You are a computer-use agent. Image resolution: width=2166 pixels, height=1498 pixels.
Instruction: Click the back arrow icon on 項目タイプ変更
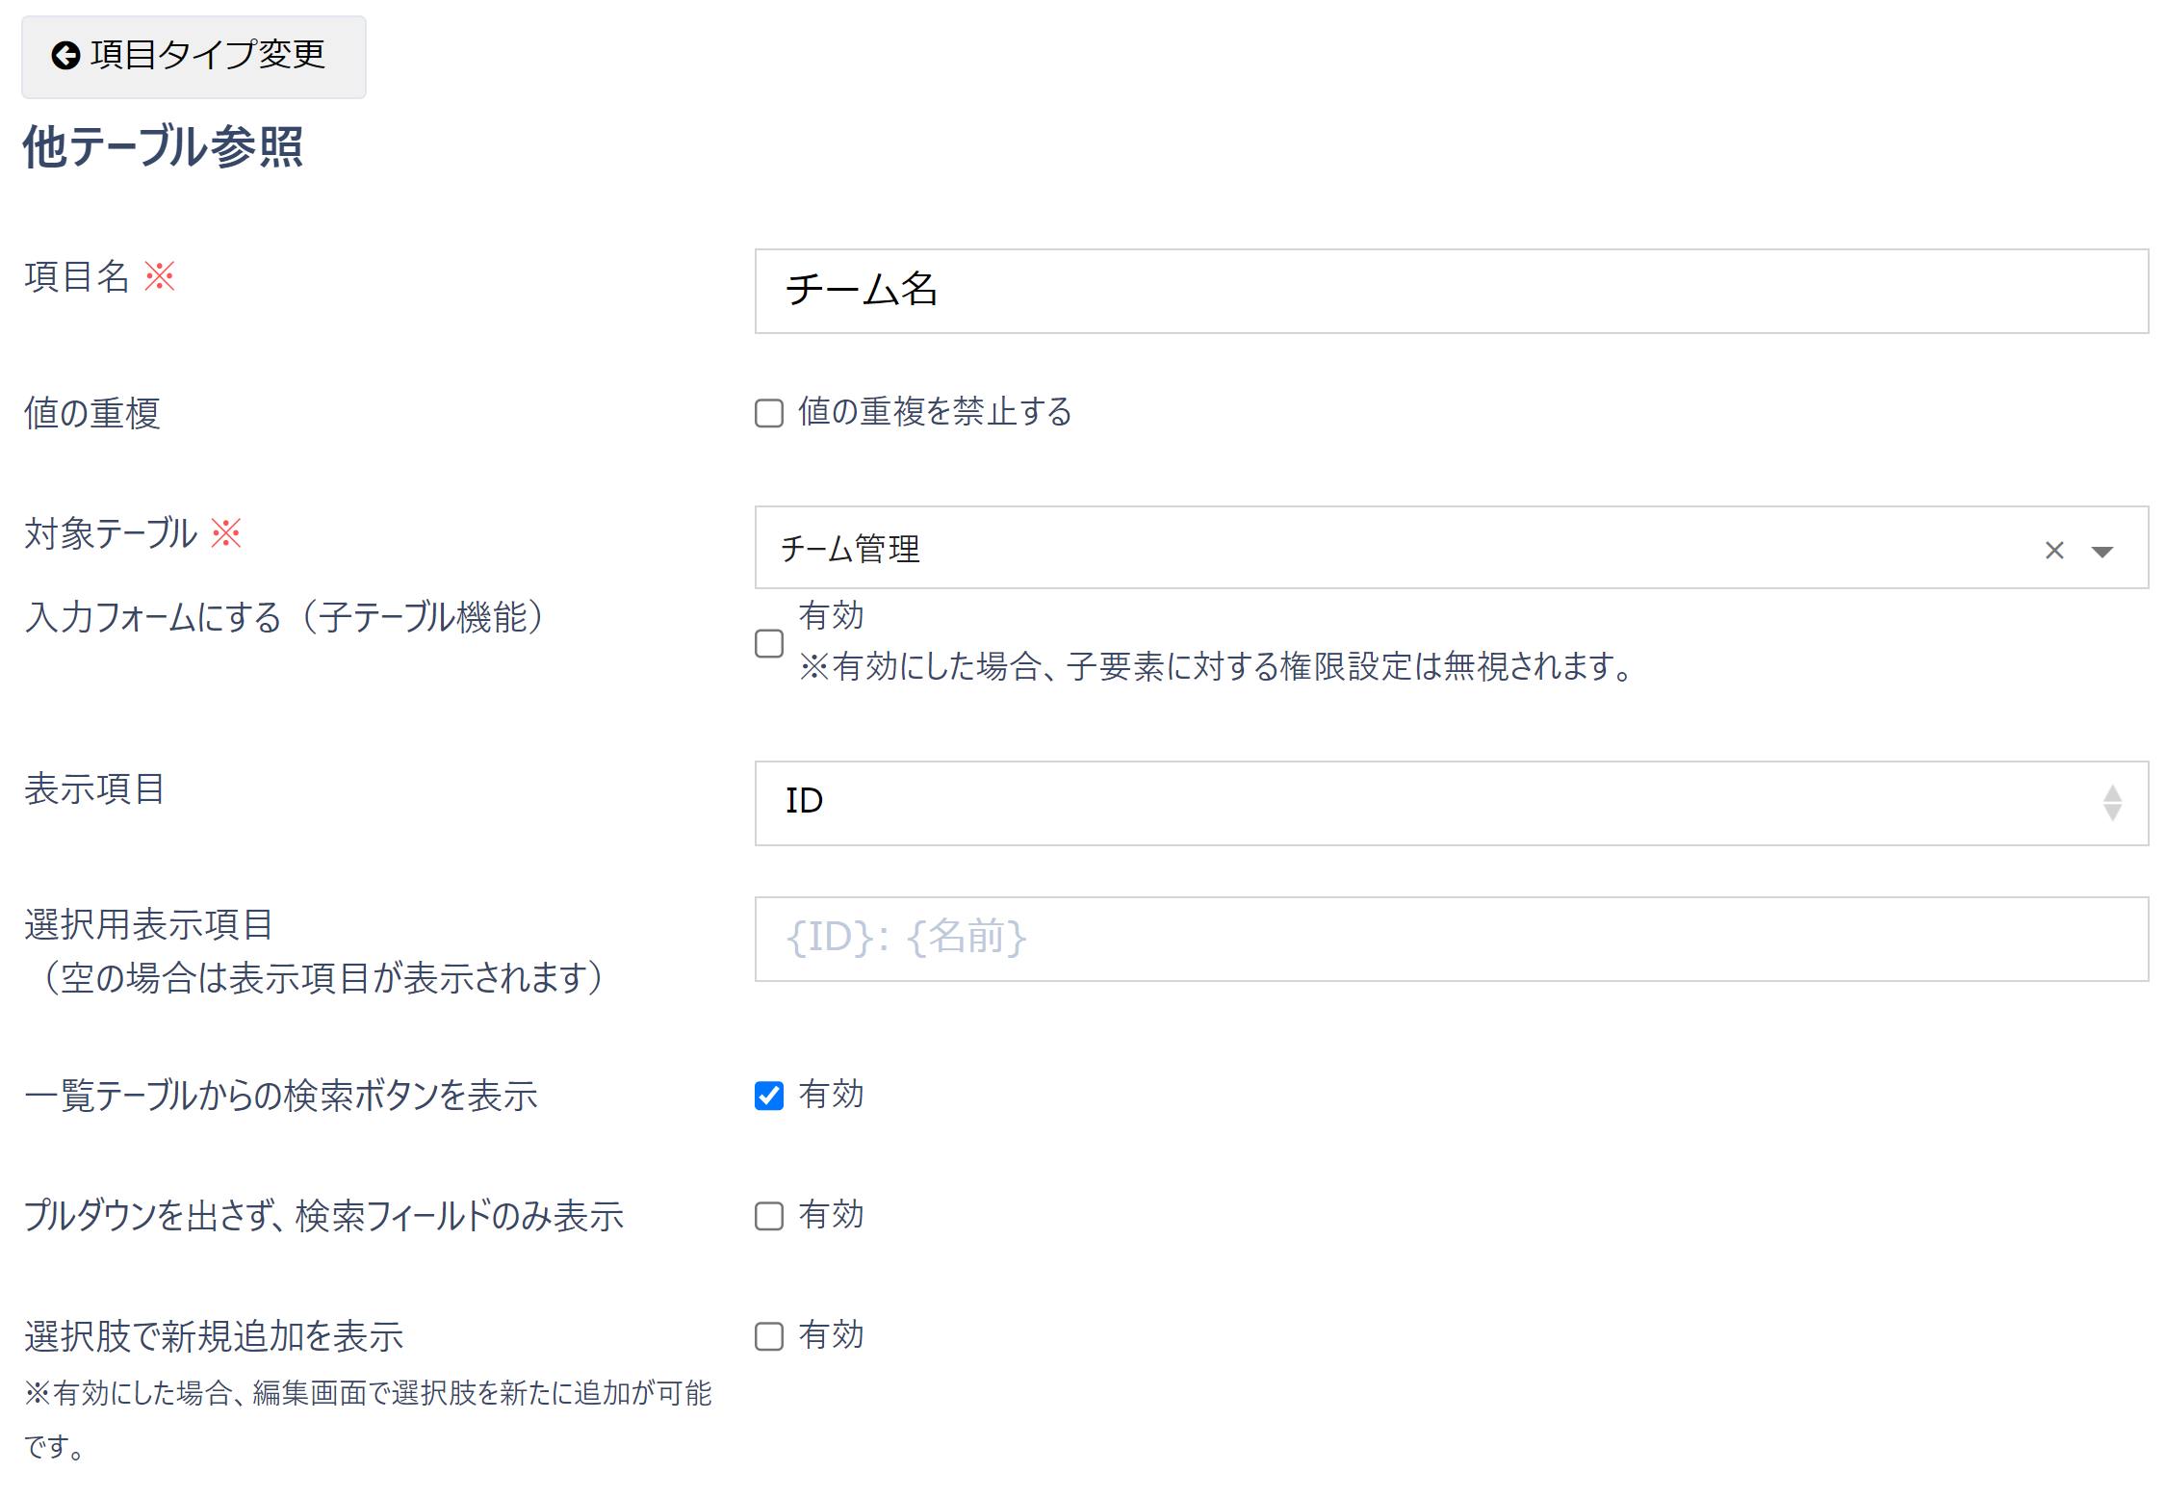pos(65,56)
